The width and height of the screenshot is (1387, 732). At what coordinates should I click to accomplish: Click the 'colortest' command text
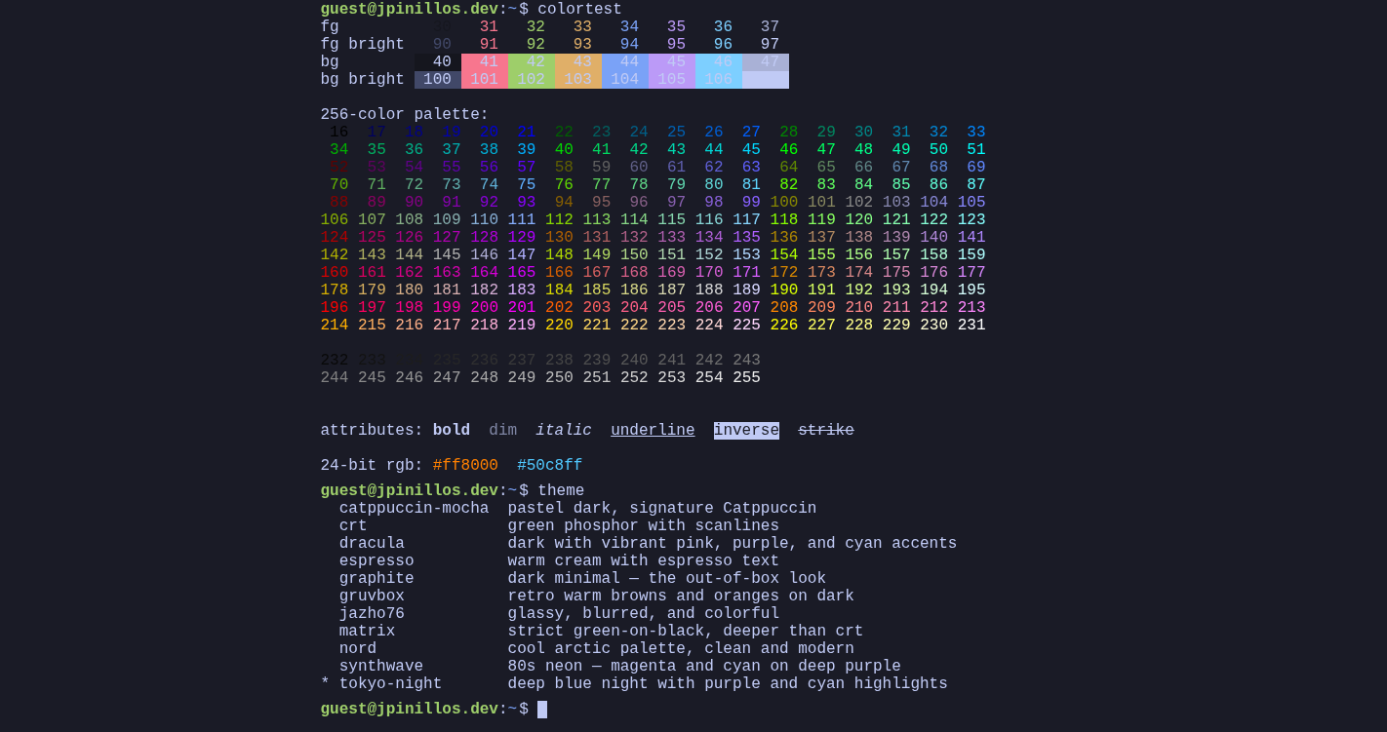point(579,10)
